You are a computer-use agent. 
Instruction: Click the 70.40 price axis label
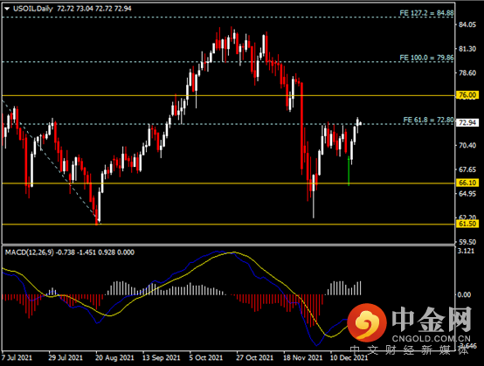pos(467,145)
